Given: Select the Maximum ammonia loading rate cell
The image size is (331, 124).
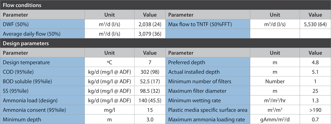Looking at the screenshot, I should tap(207, 120).
